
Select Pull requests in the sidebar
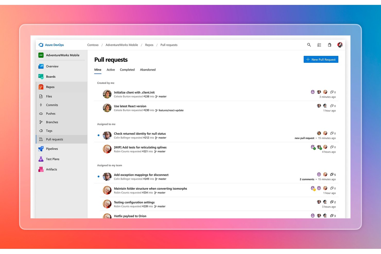[x=62, y=139]
